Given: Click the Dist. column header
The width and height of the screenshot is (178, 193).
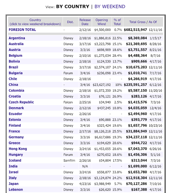Looking at the screenshot, I should tap(70, 22).
